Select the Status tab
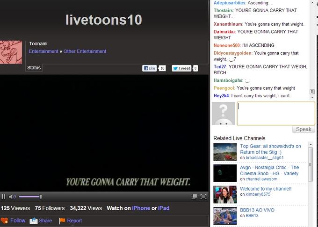This screenshot has width=318, height=227. [34, 68]
